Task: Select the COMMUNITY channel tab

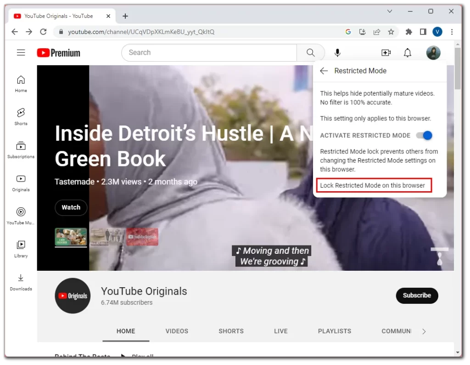Action: [396, 331]
